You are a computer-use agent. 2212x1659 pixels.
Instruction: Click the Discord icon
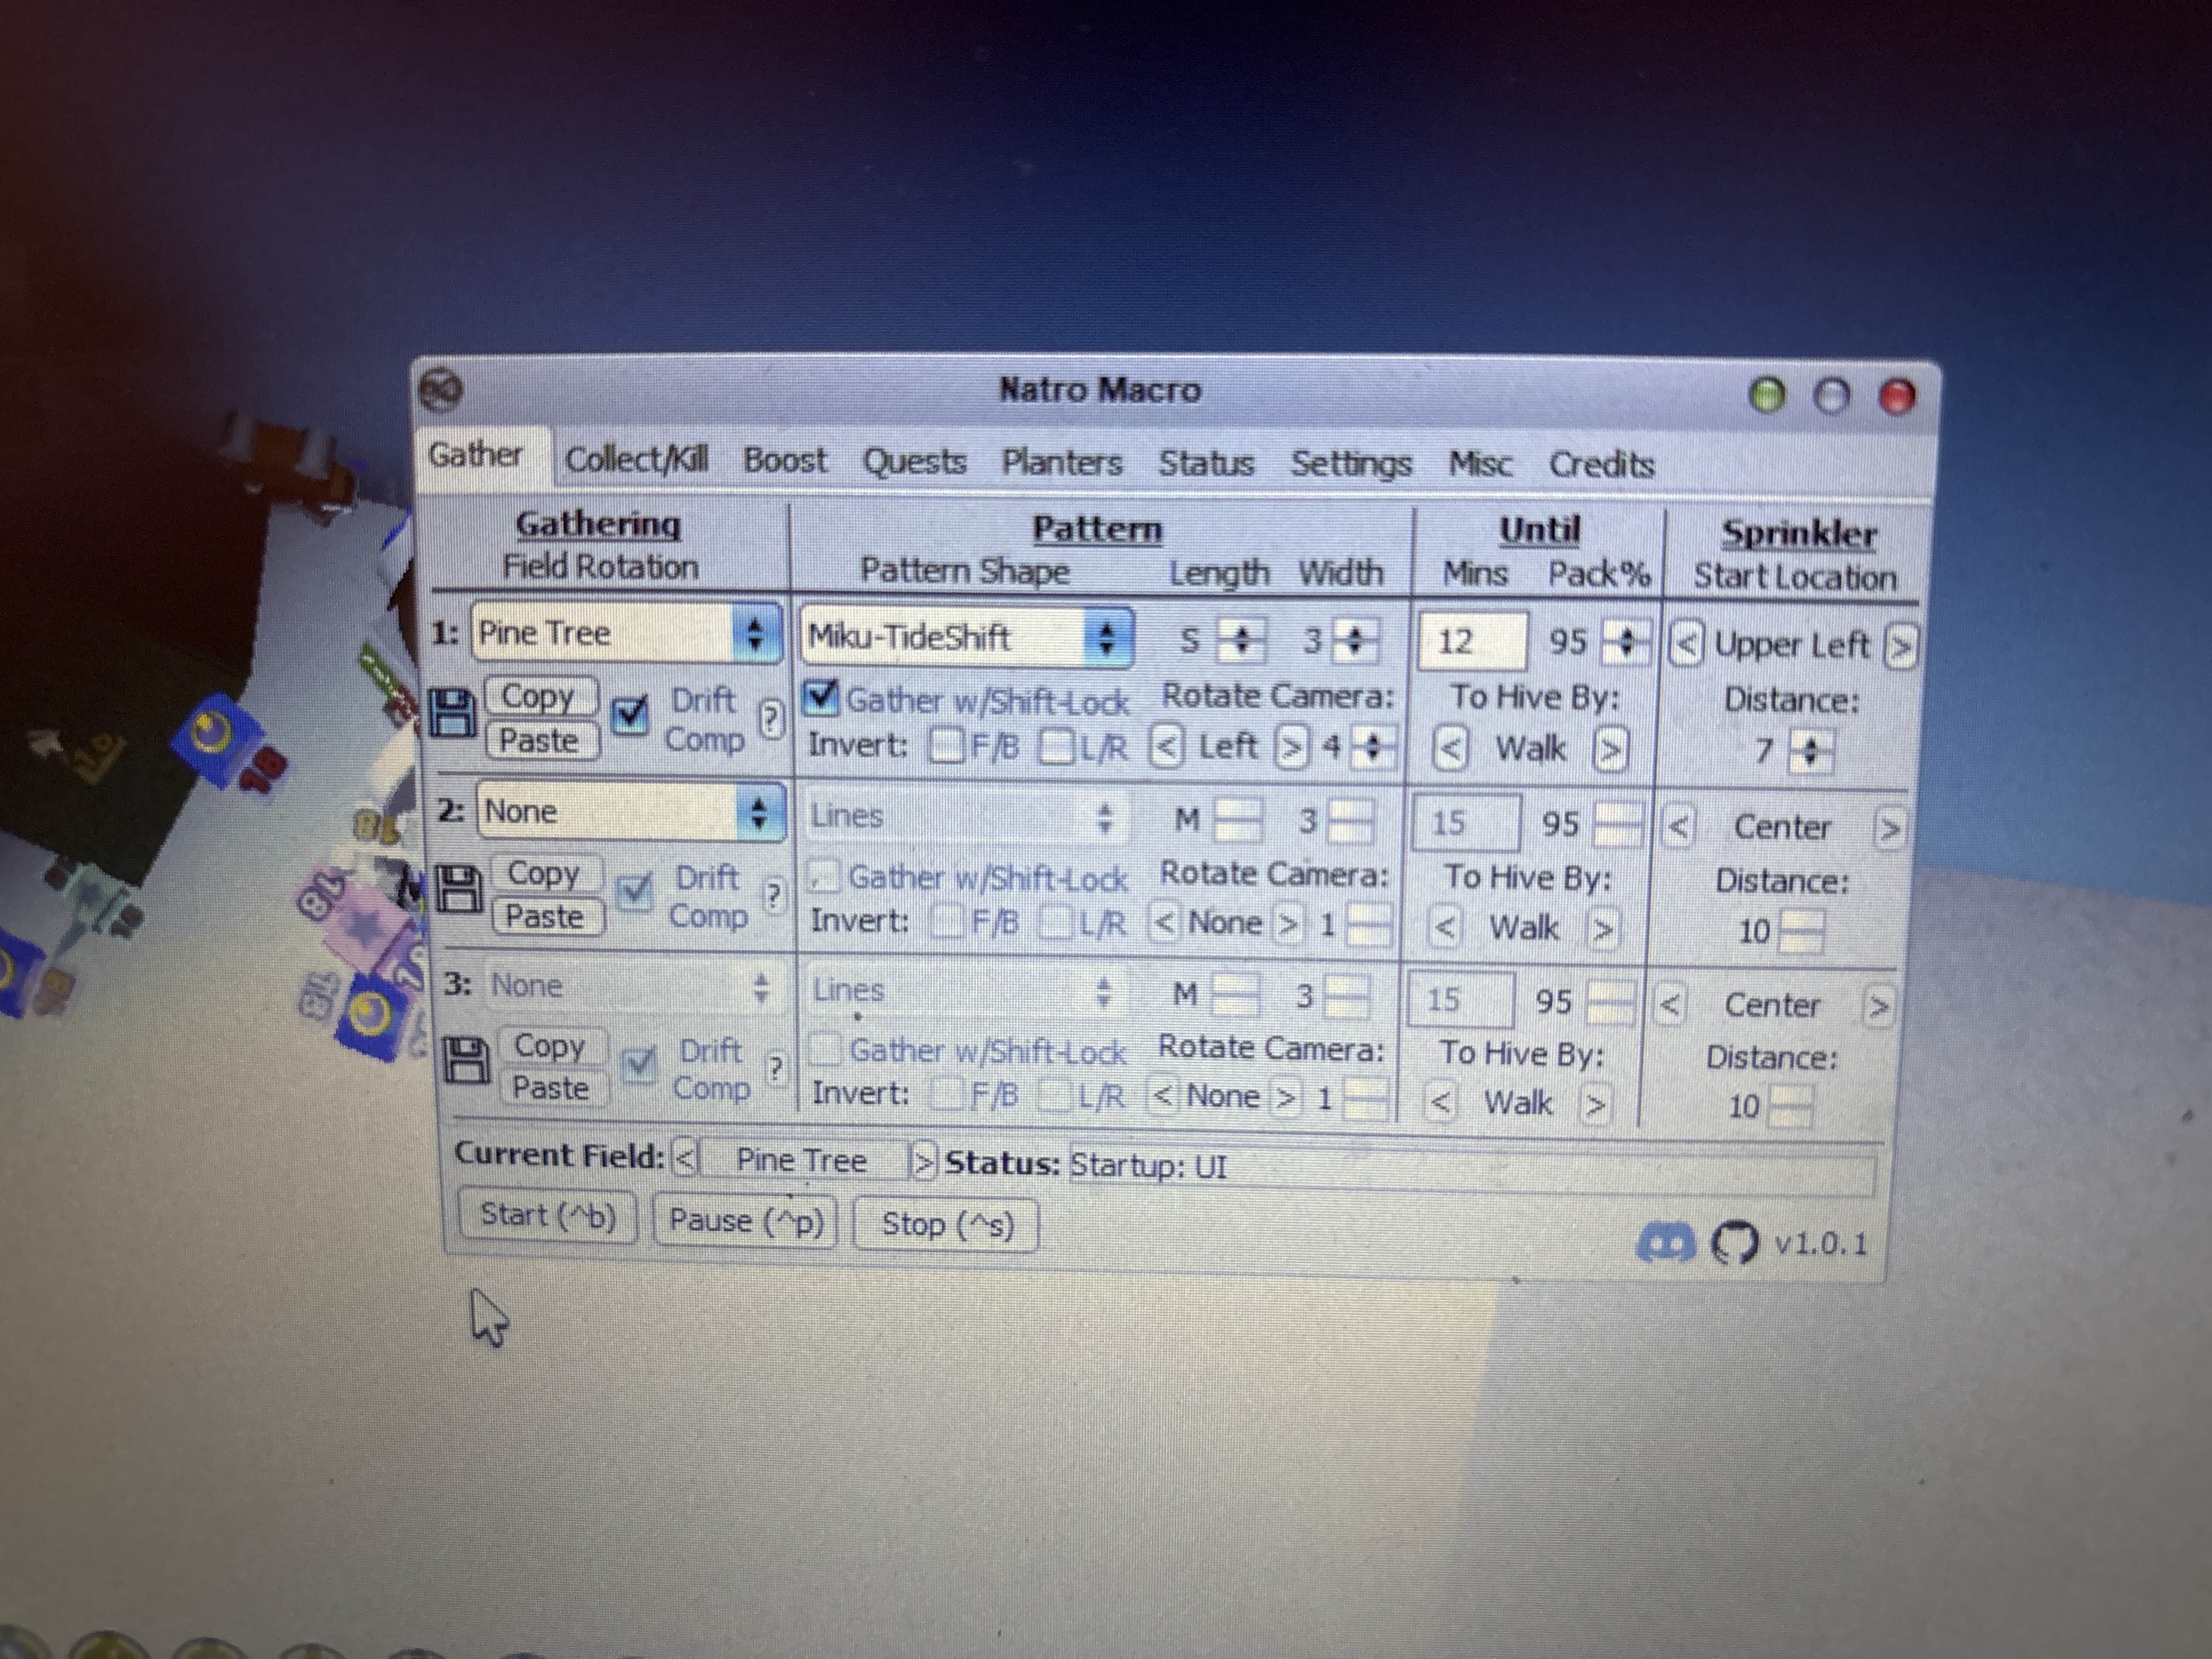(x=1666, y=1243)
